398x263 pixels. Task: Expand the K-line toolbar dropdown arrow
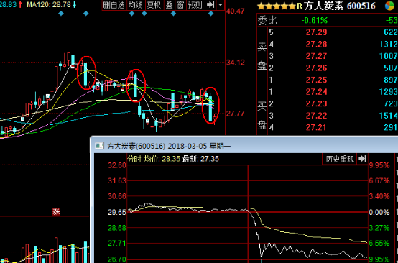pyautogui.click(x=221, y=5)
